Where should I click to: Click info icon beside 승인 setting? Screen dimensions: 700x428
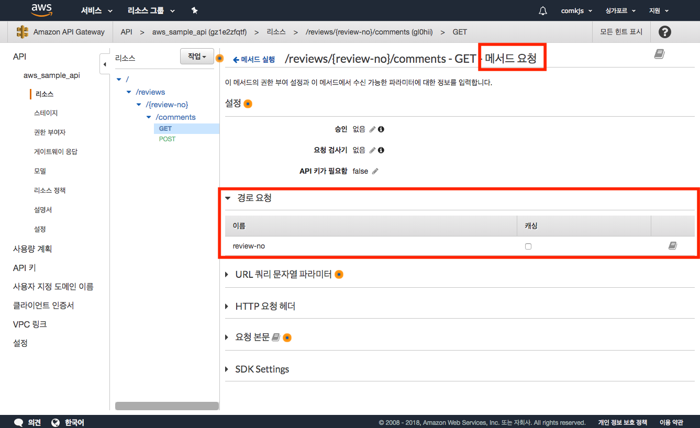[x=381, y=129]
